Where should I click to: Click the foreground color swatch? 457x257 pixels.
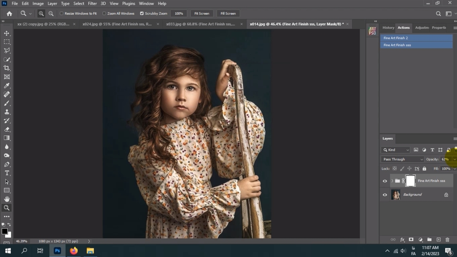[x=4, y=231]
